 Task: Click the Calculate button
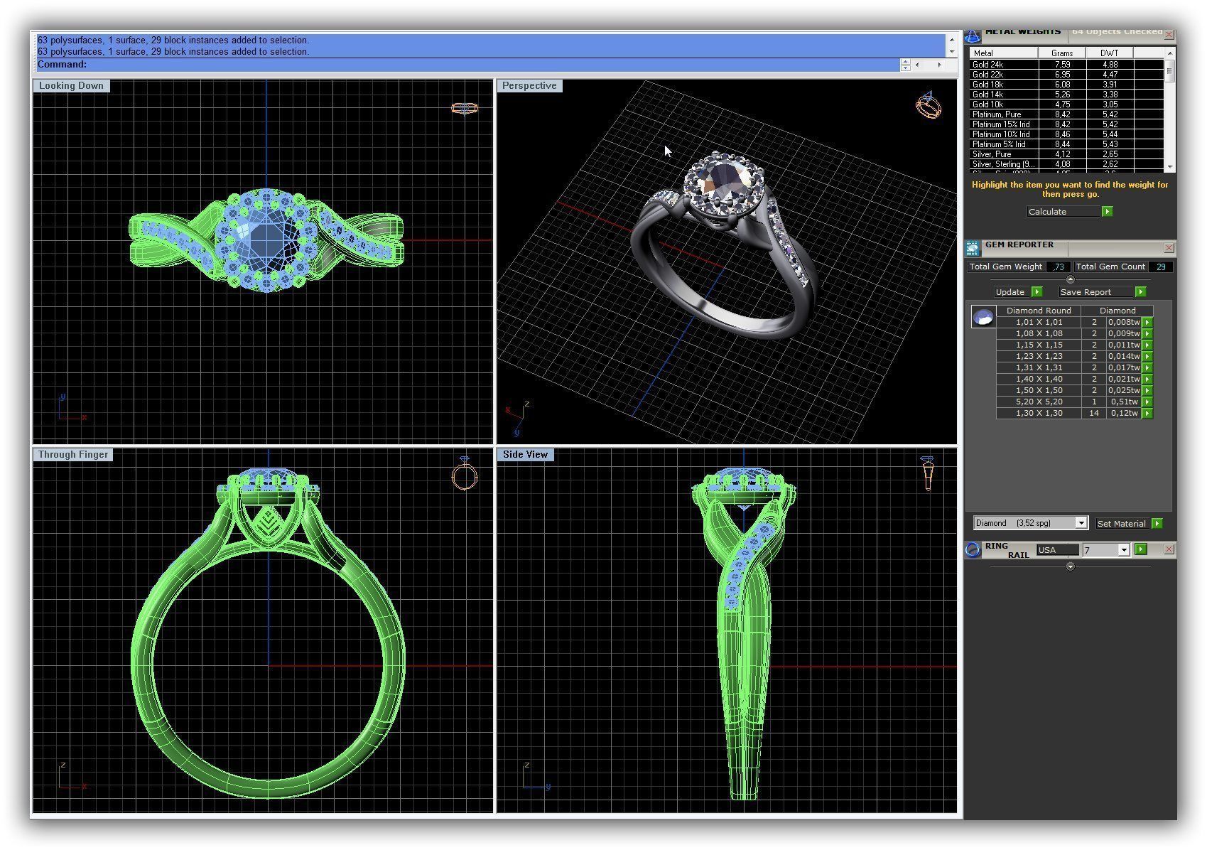[1070, 212]
